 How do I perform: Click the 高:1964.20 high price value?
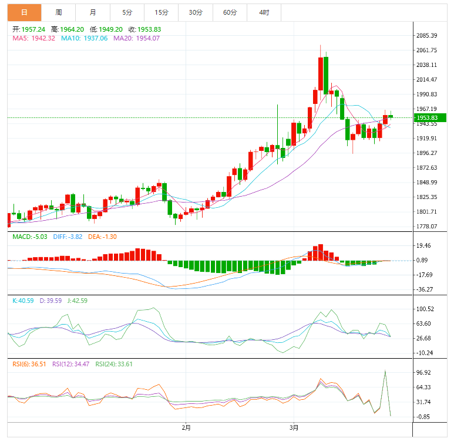(68, 29)
